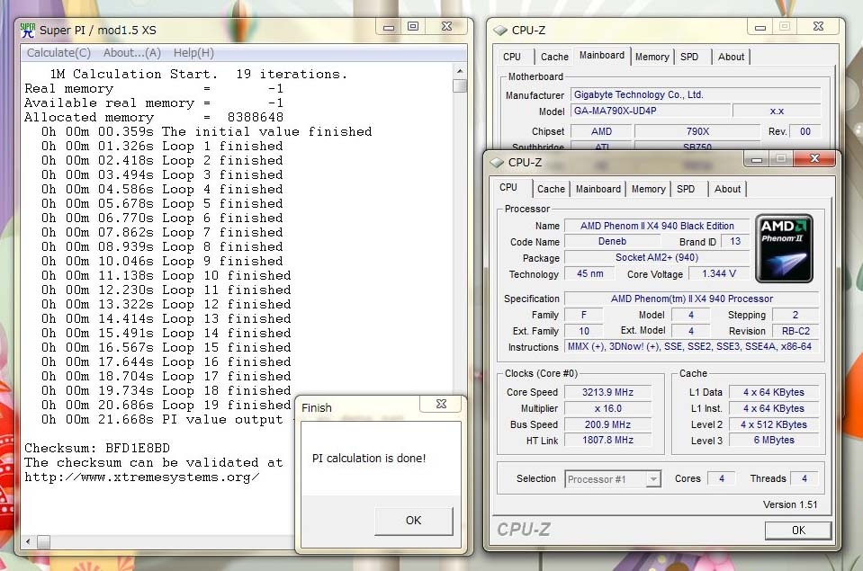The image size is (863, 571).
Task: Select the SPD tab in front CPU-Z
Action: (x=686, y=189)
